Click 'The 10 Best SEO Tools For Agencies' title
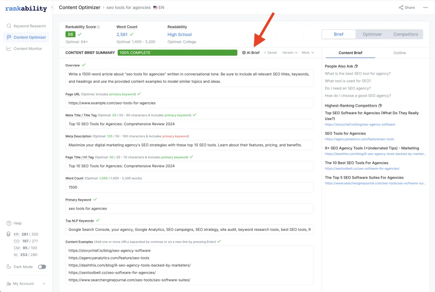Image resolution: width=435 pixels, height=292 pixels. pos(356,163)
